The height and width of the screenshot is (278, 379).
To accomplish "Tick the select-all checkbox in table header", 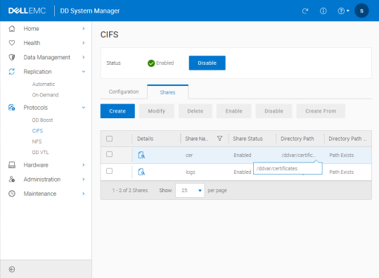I will (109, 139).
